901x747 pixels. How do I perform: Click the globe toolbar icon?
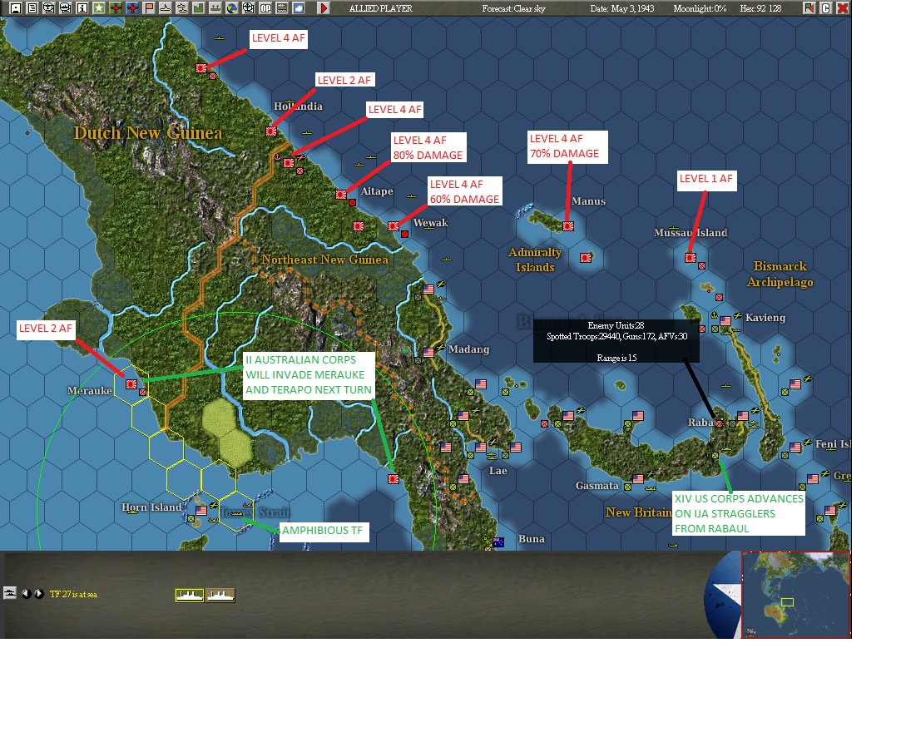coord(231,8)
